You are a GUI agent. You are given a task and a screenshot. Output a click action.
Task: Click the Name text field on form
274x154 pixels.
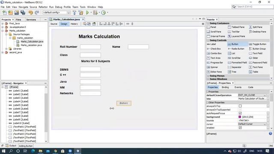point(138,47)
